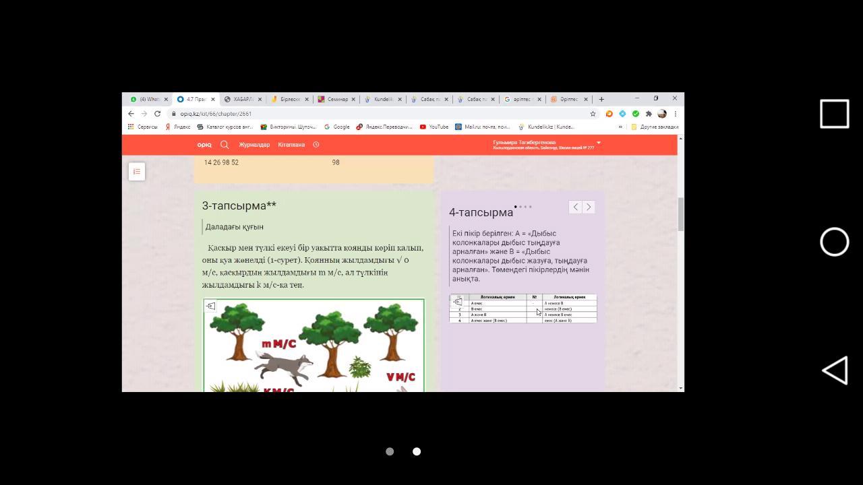This screenshot has width=863, height=485.
Task: Tap the Android home circle button
Action: pos(835,242)
